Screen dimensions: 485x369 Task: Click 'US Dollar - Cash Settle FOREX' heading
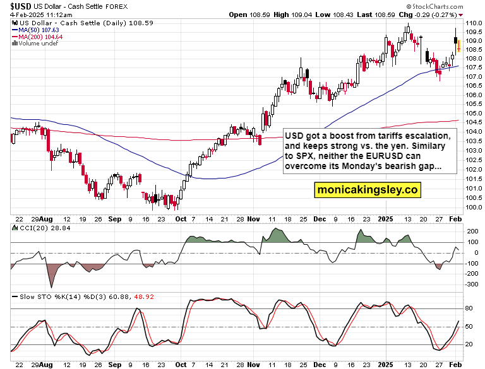pos(80,6)
